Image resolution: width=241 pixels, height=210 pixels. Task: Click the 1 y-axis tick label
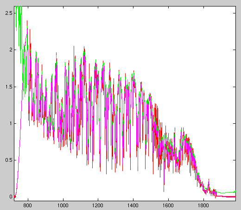[x=11, y=123]
